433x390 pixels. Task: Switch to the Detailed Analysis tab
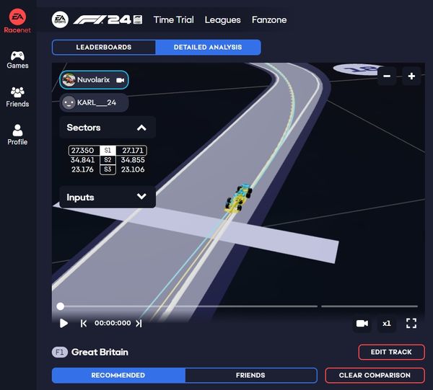pos(208,47)
